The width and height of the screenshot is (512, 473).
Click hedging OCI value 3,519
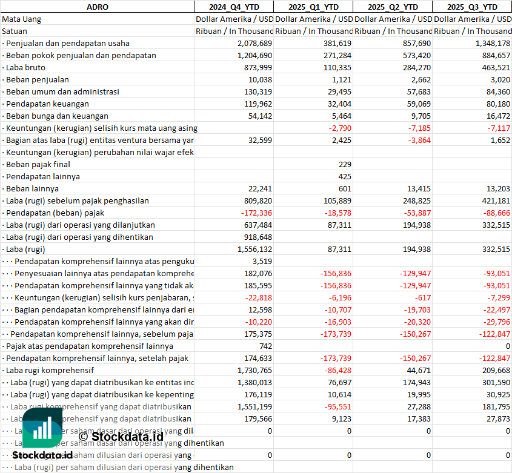click(x=262, y=261)
